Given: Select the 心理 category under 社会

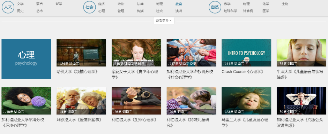Looking at the screenshot, I should 102,11.
